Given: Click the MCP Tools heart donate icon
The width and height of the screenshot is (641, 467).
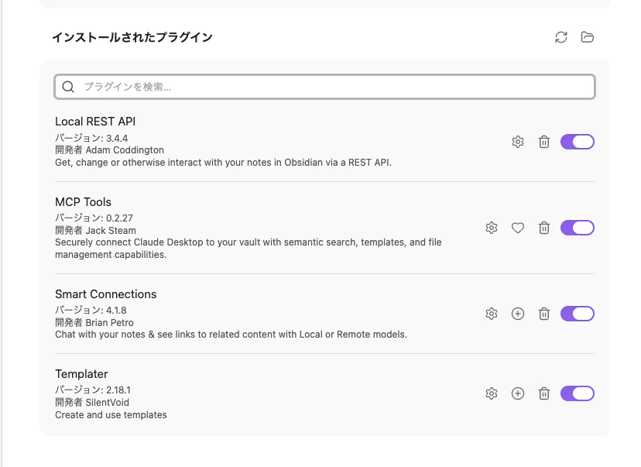Looking at the screenshot, I should click(518, 228).
